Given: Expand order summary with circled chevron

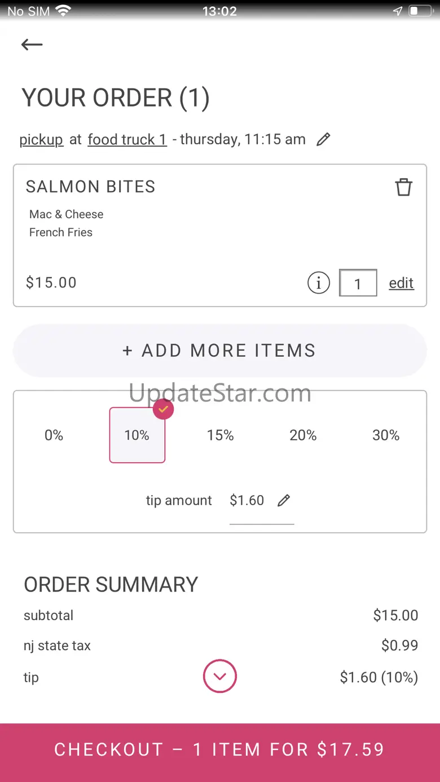Looking at the screenshot, I should 220,676.
